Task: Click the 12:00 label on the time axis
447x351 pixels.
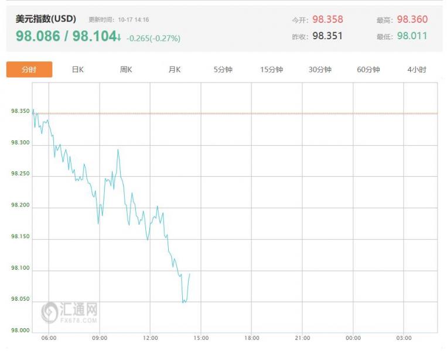Action: 151,338
